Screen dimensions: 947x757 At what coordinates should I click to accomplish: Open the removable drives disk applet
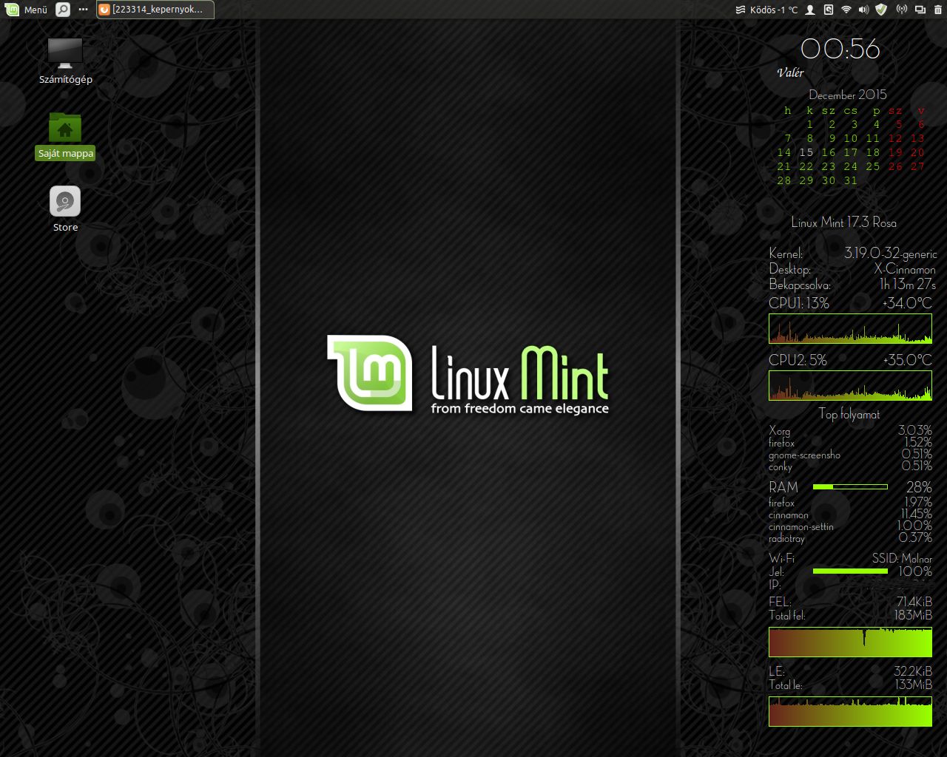click(x=829, y=10)
